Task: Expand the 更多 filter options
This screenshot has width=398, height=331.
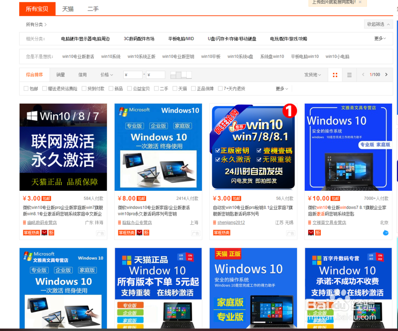Action: 280,88
